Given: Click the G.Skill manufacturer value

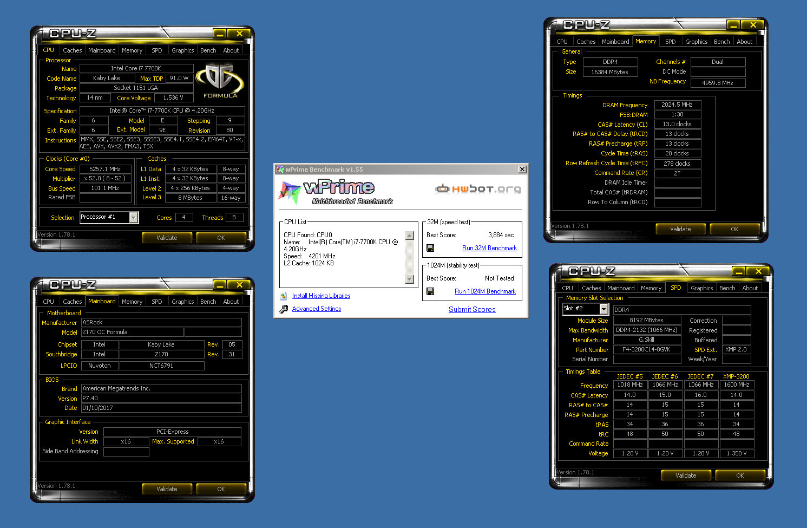Looking at the screenshot, I should click(x=646, y=340).
